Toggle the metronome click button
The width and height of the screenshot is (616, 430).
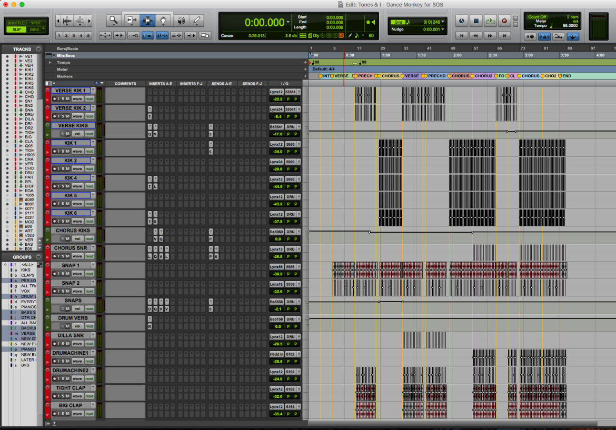[x=544, y=36]
